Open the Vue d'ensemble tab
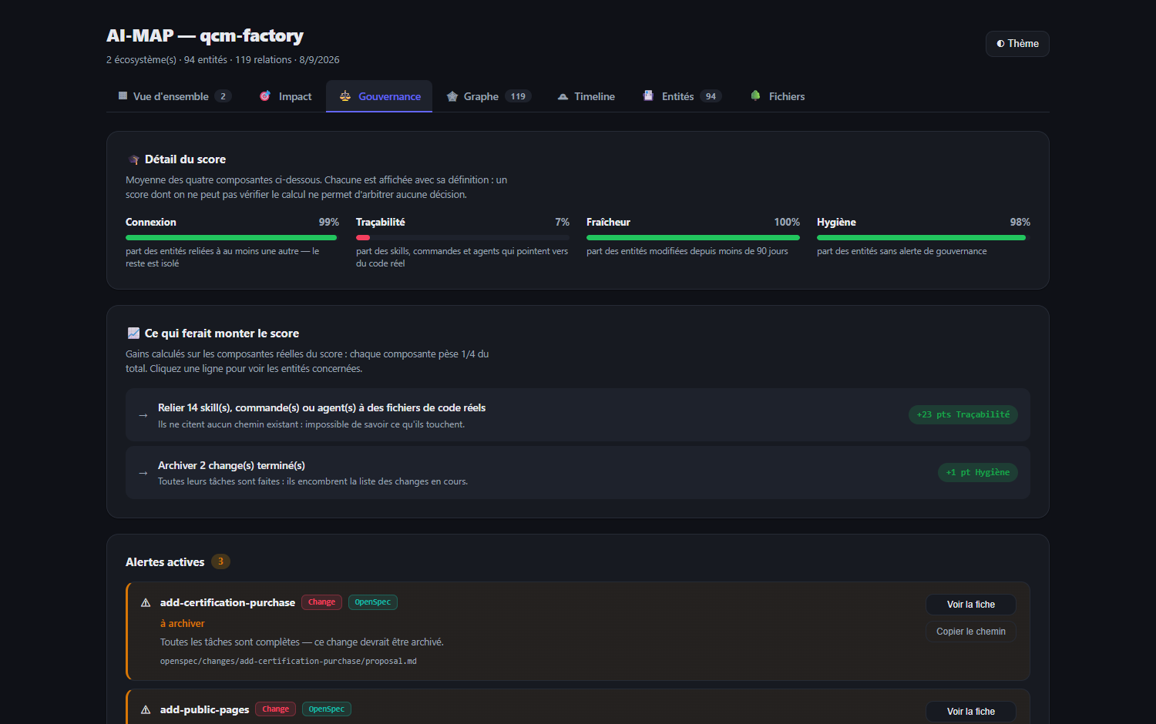Image resolution: width=1156 pixels, height=724 pixels. click(x=174, y=96)
